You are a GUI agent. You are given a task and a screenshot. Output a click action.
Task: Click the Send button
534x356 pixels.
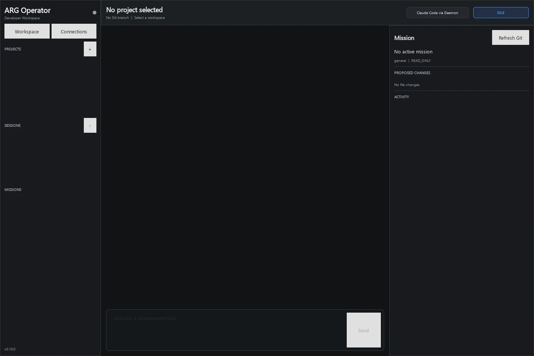coord(364,330)
